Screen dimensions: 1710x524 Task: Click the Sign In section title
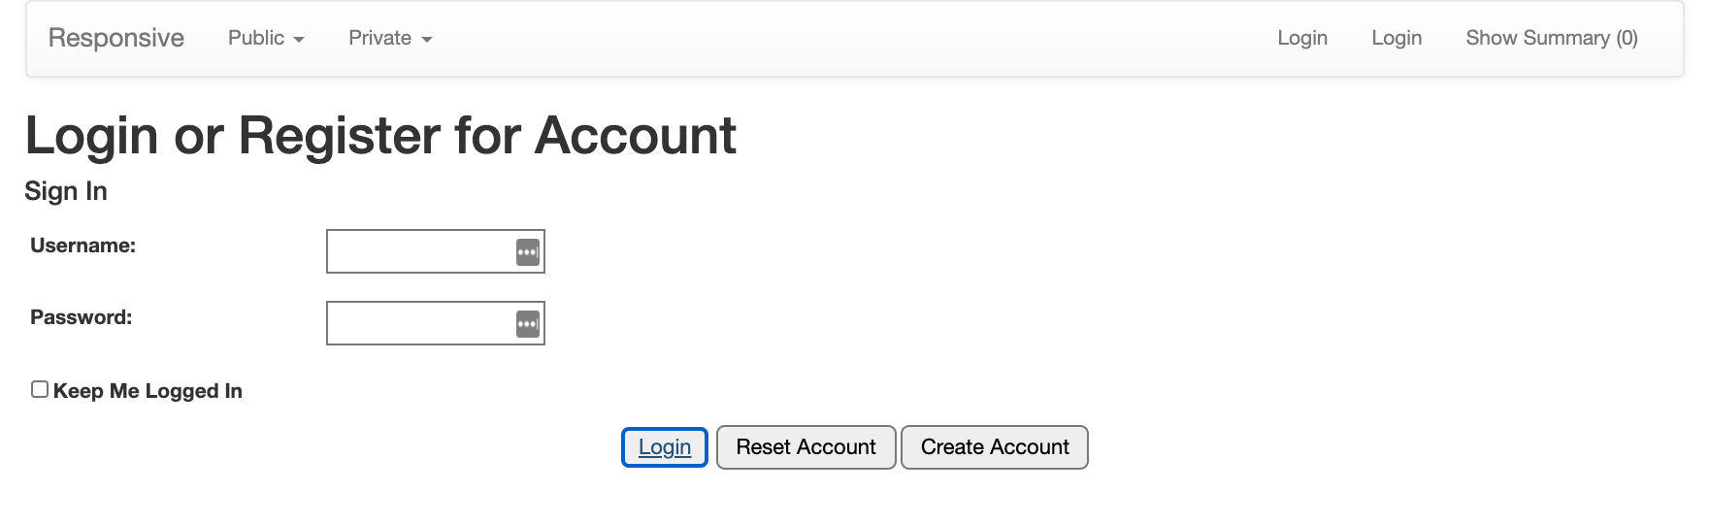[66, 191]
